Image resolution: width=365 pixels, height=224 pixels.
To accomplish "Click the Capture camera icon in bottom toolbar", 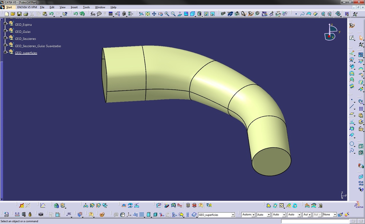I will click(41, 215).
